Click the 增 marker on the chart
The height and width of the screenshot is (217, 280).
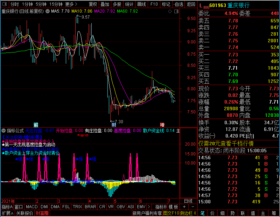coord(162,125)
